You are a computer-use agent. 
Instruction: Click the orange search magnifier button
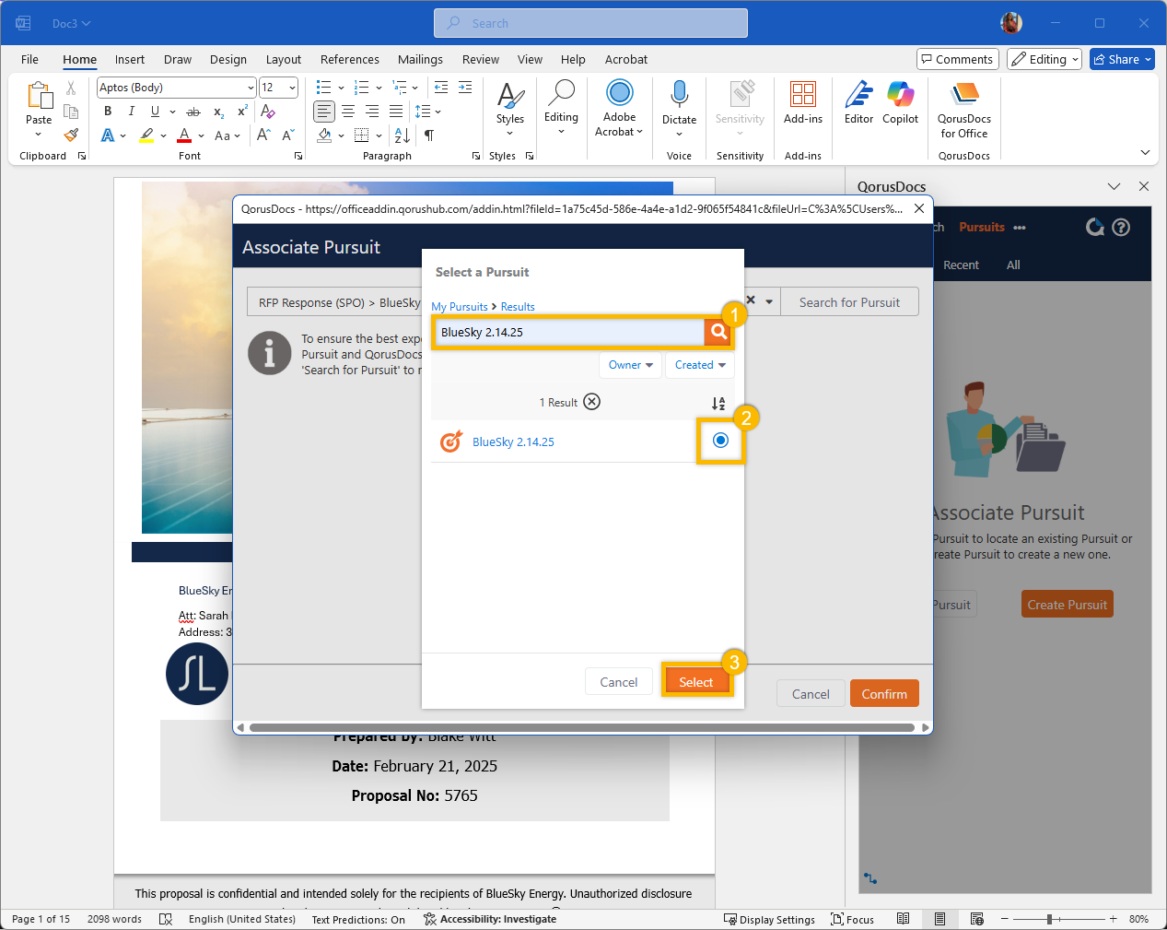pos(718,332)
